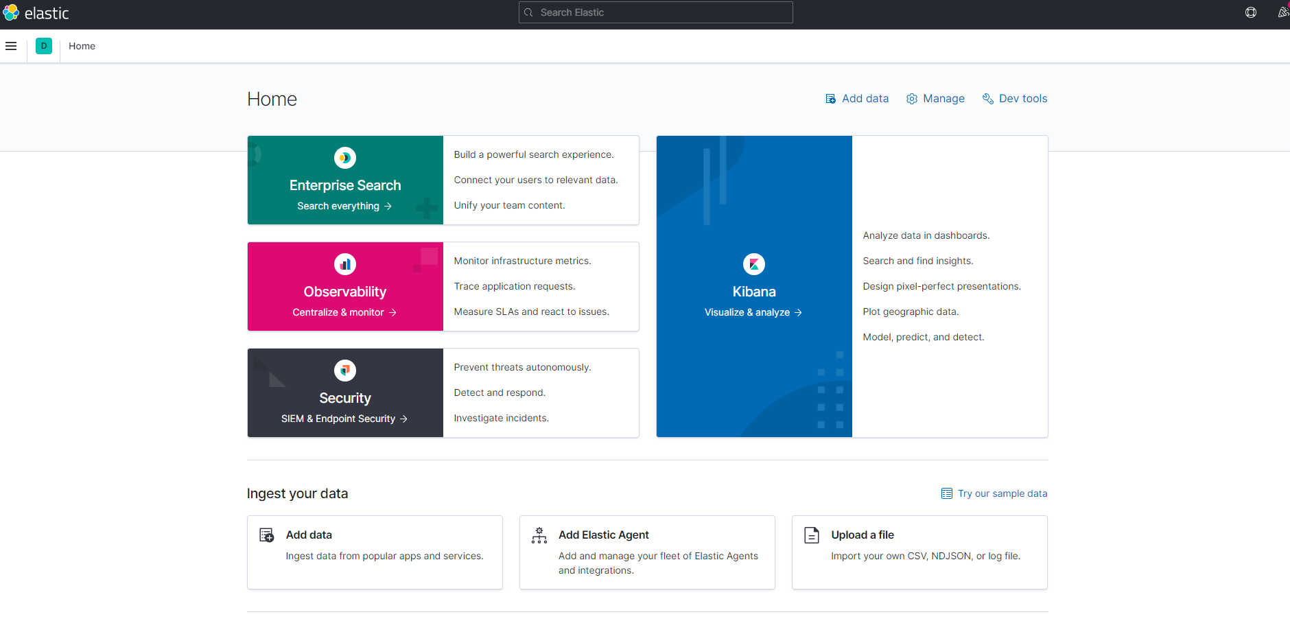Click the arrow next to Centralize & monitor
This screenshot has height=621, width=1290.
[x=392, y=312]
